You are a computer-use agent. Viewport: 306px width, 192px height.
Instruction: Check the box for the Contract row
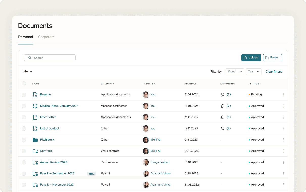[x=24, y=151]
